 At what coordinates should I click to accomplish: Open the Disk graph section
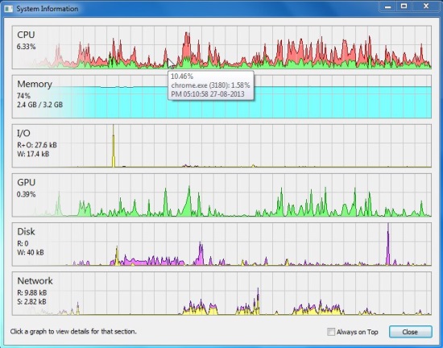pyautogui.click(x=221, y=244)
